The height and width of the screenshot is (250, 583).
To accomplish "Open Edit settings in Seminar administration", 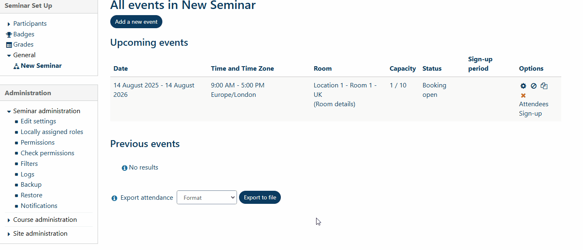I will [x=38, y=121].
